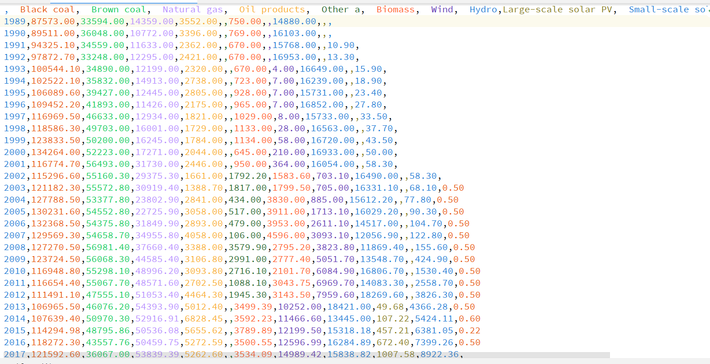Click the wind value 4.00
The height and width of the screenshot is (364, 710).
click(283, 69)
